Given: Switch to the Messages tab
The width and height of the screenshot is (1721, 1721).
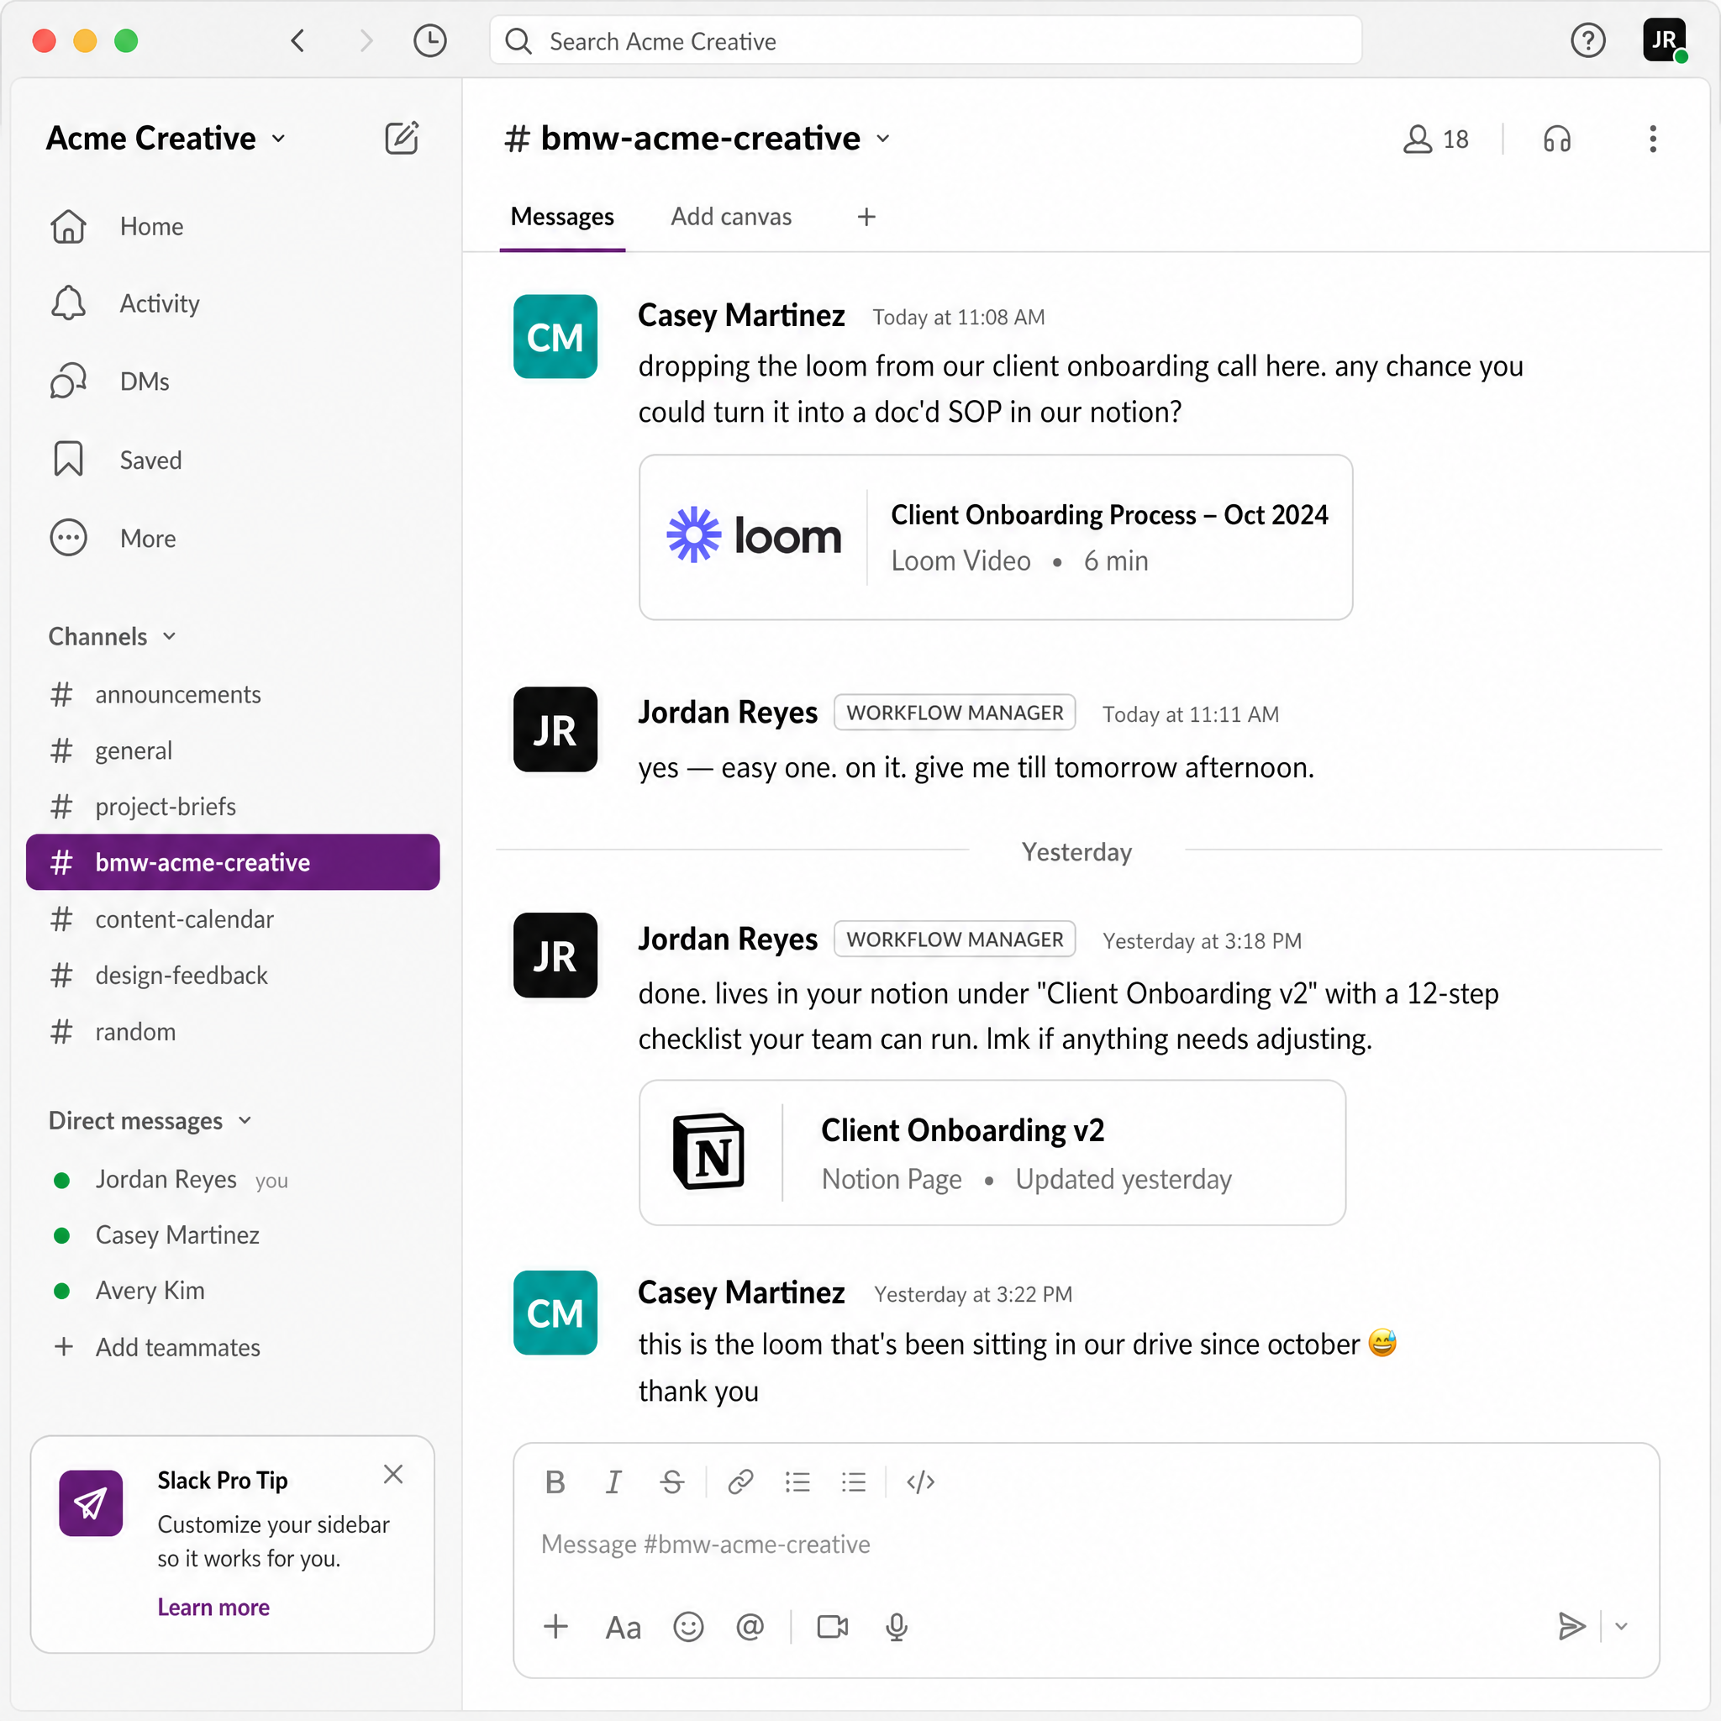Looking at the screenshot, I should (x=562, y=217).
